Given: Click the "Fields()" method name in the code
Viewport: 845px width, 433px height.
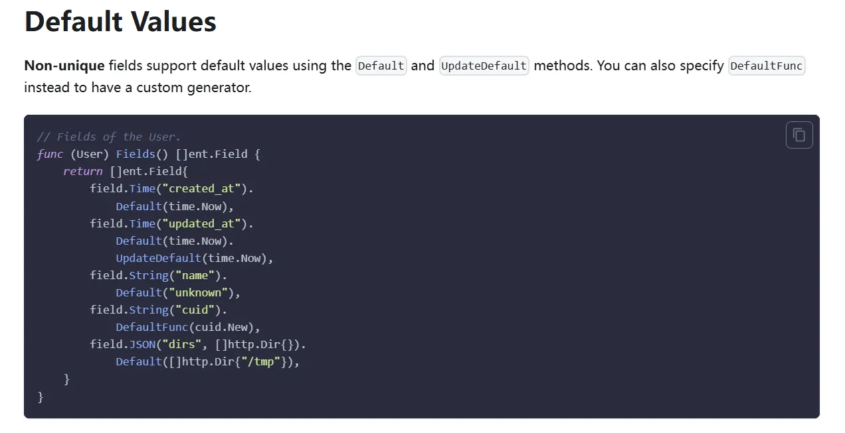Looking at the screenshot, I should tap(142, 154).
